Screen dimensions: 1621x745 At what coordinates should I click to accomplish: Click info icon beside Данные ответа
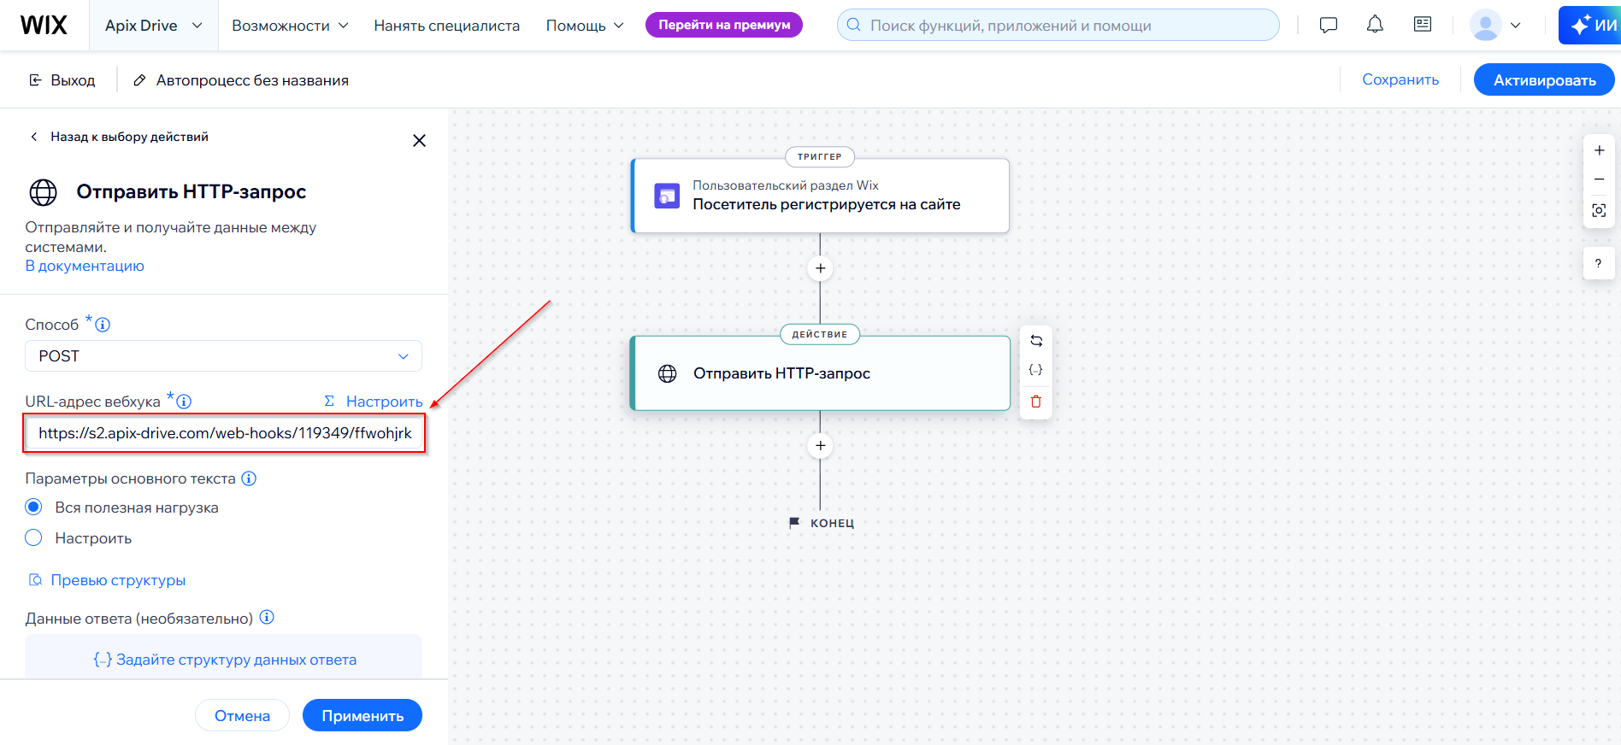pyautogui.click(x=267, y=618)
